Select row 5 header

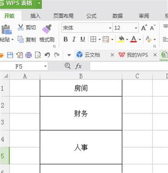[5, 156]
